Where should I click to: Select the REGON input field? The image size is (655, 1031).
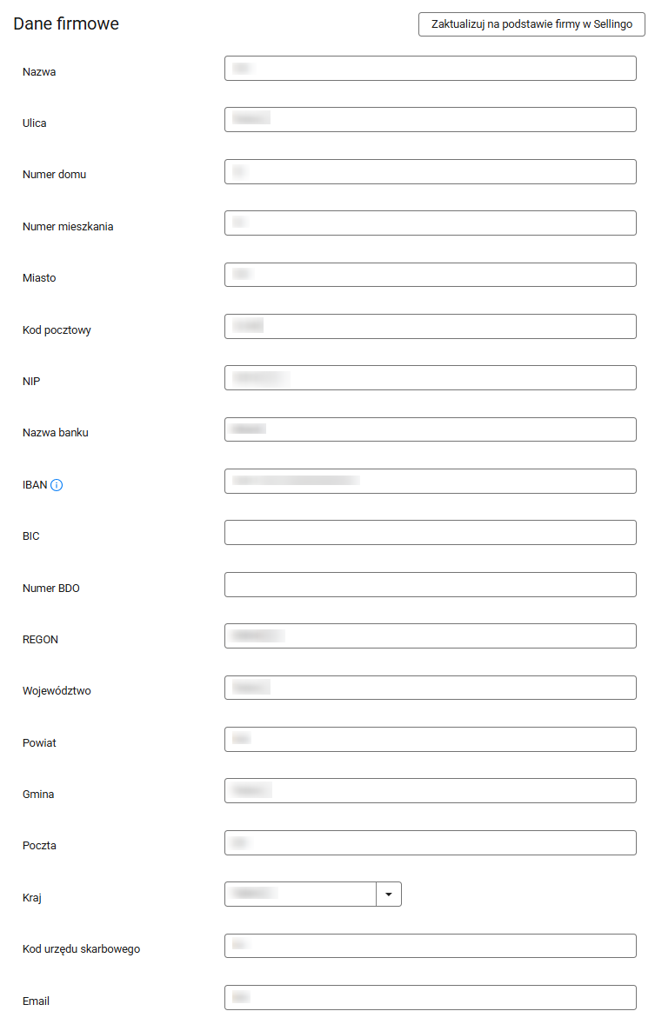(x=430, y=636)
